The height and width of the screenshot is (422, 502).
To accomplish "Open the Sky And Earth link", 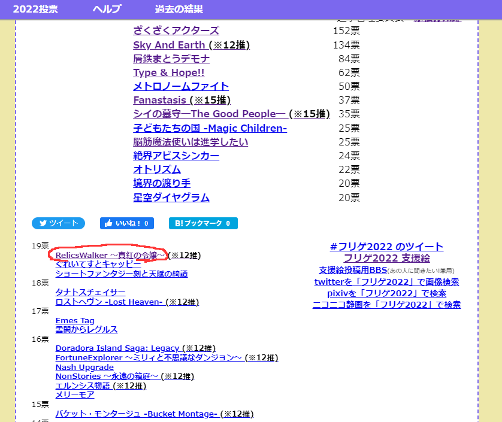I will pyautogui.click(x=170, y=45).
